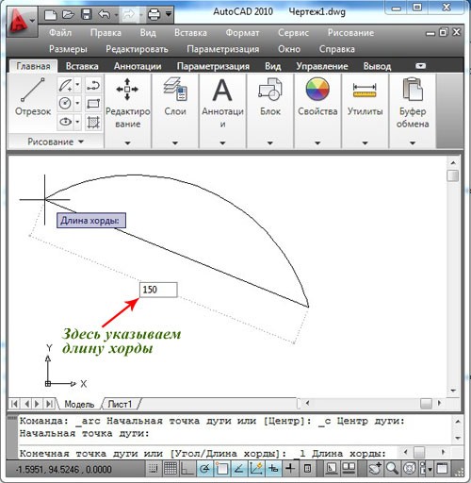Click the Pan hand icon in status bar

375,469
